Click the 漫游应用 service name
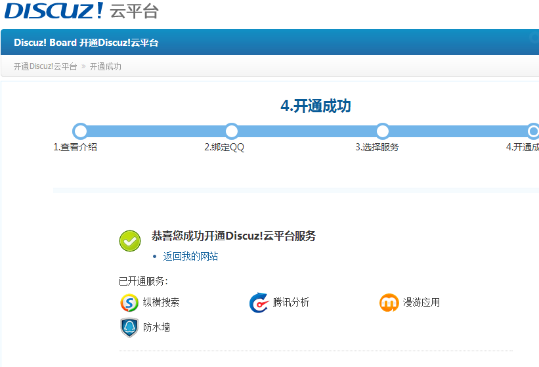The width and height of the screenshot is (539, 367). [x=421, y=303]
